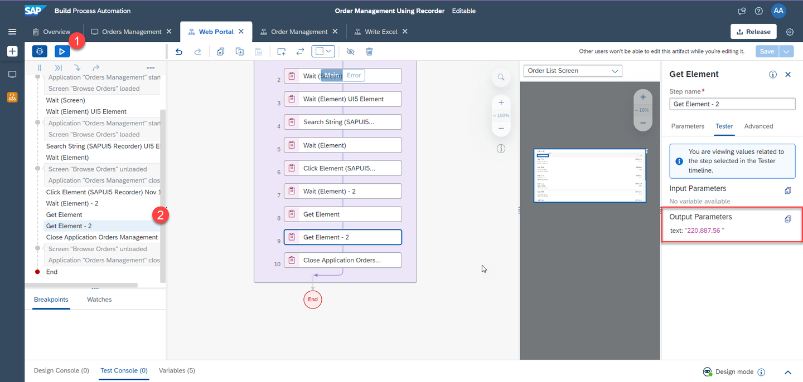Zoom in the workflow canvas with plus
The width and height of the screenshot is (803, 382).
pos(501,102)
